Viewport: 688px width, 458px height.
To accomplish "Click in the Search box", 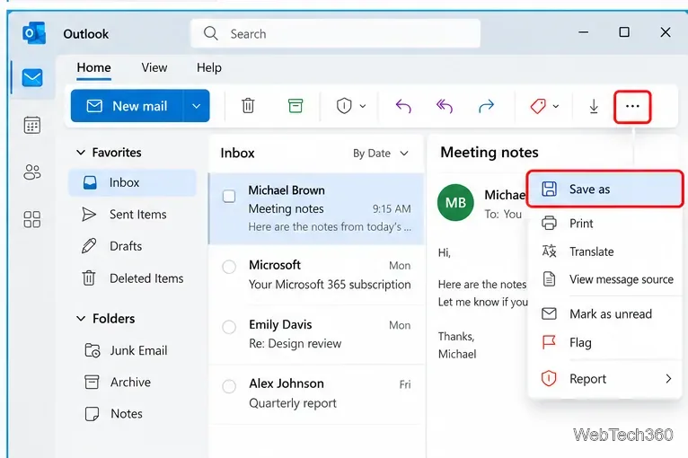I will [335, 33].
